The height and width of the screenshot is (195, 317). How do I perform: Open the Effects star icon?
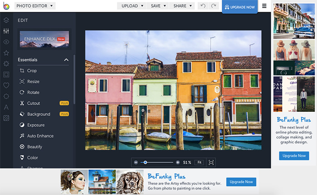[x=6, y=53]
